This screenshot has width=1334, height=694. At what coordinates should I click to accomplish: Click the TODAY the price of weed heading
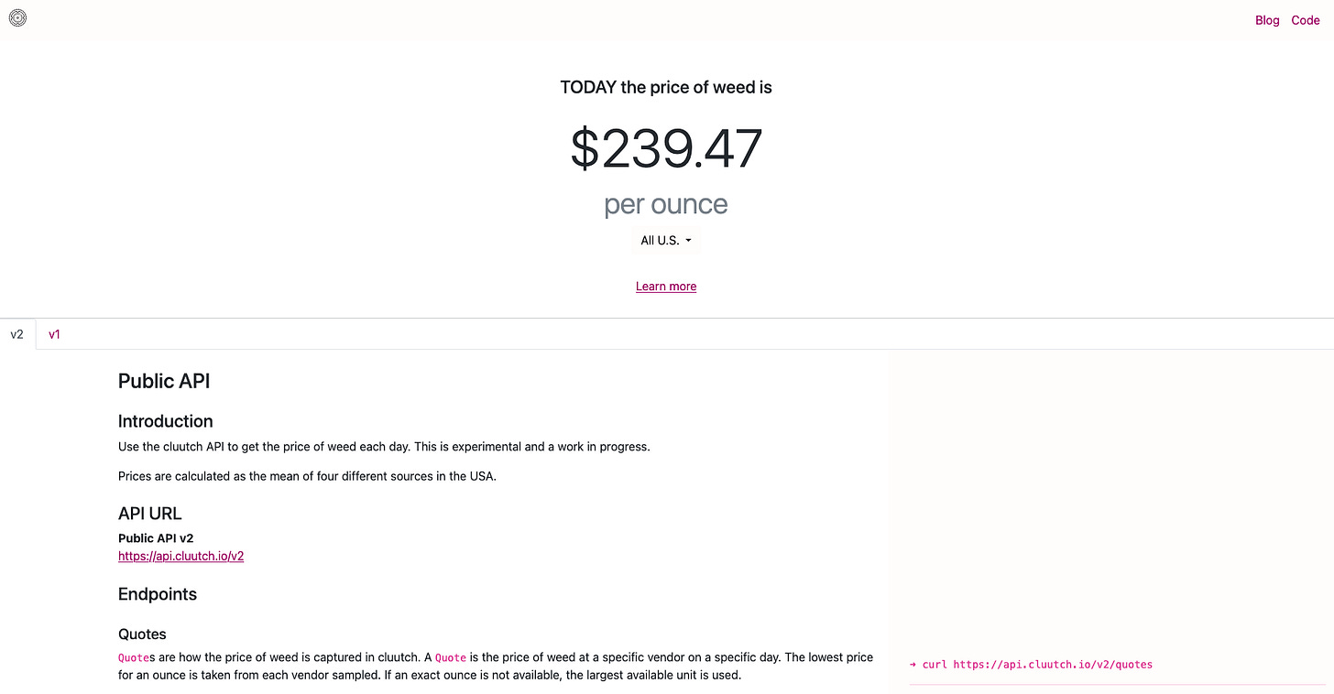(x=666, y=88)
